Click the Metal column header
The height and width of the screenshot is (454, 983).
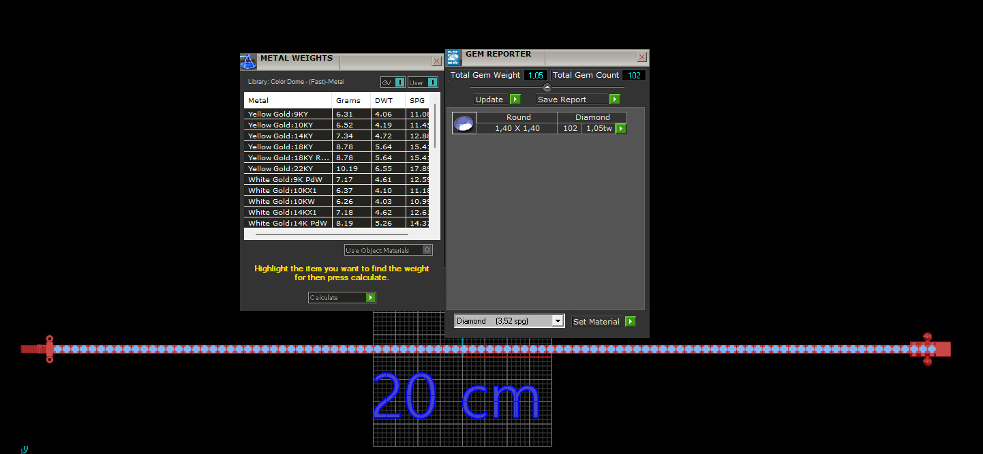[x=288, y=100]
